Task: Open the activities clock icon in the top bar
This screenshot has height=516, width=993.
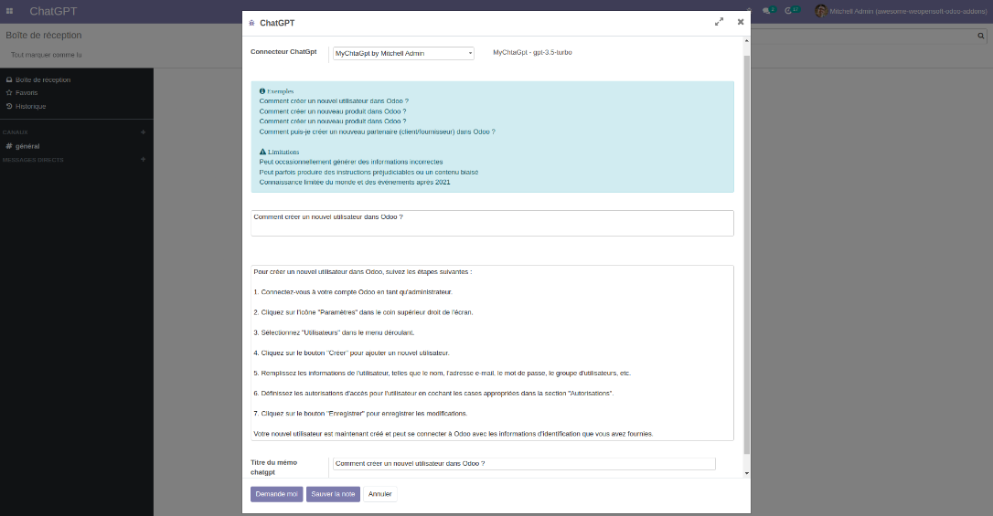Action: [x=792, y=11]
